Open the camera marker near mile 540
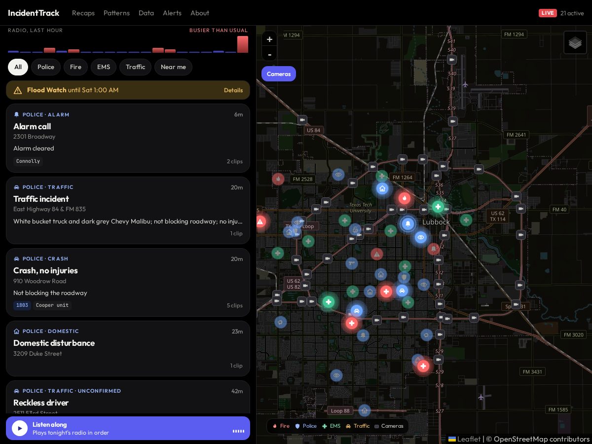Viewport: 592px width, 444px height. pos(452,60)
